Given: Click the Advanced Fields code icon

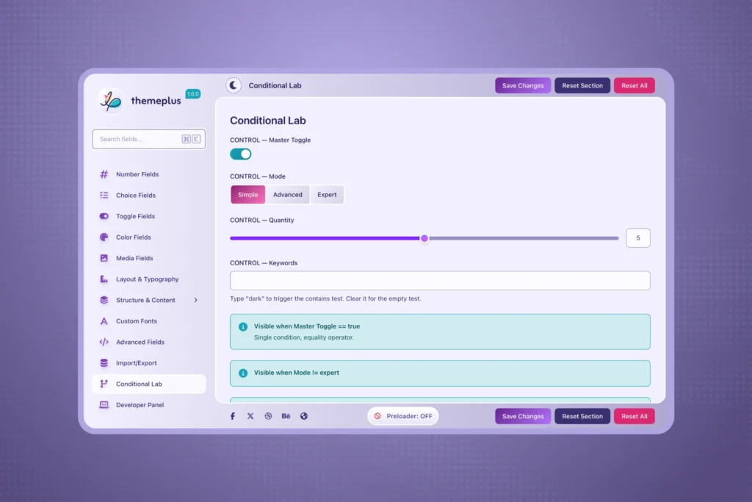Looking at the screenshot, I should point(104,343).
